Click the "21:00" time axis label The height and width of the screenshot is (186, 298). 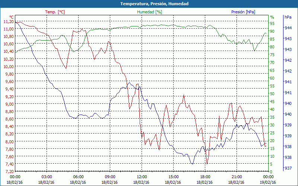pos(237,177)
